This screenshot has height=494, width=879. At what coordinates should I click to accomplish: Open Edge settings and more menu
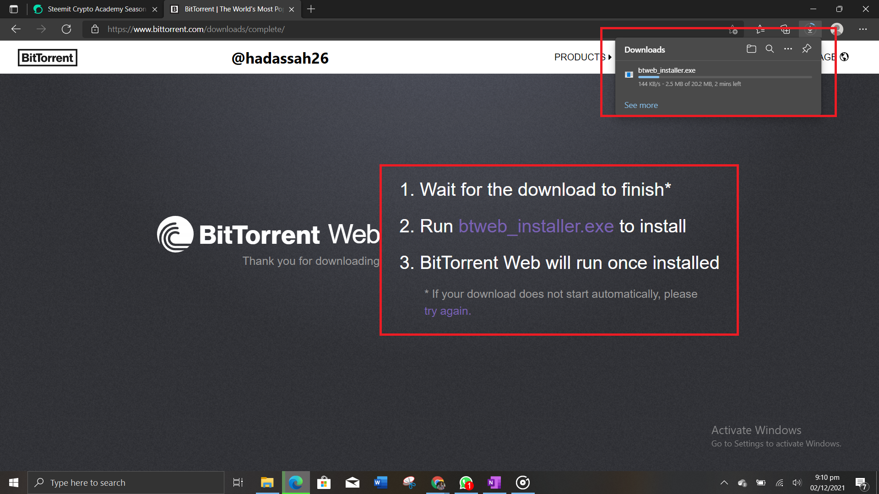pos(863,29)
